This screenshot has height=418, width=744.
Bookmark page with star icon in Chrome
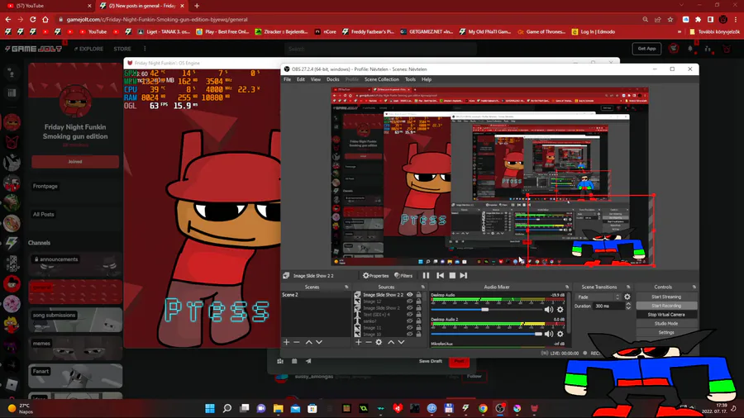coord(670,20)
